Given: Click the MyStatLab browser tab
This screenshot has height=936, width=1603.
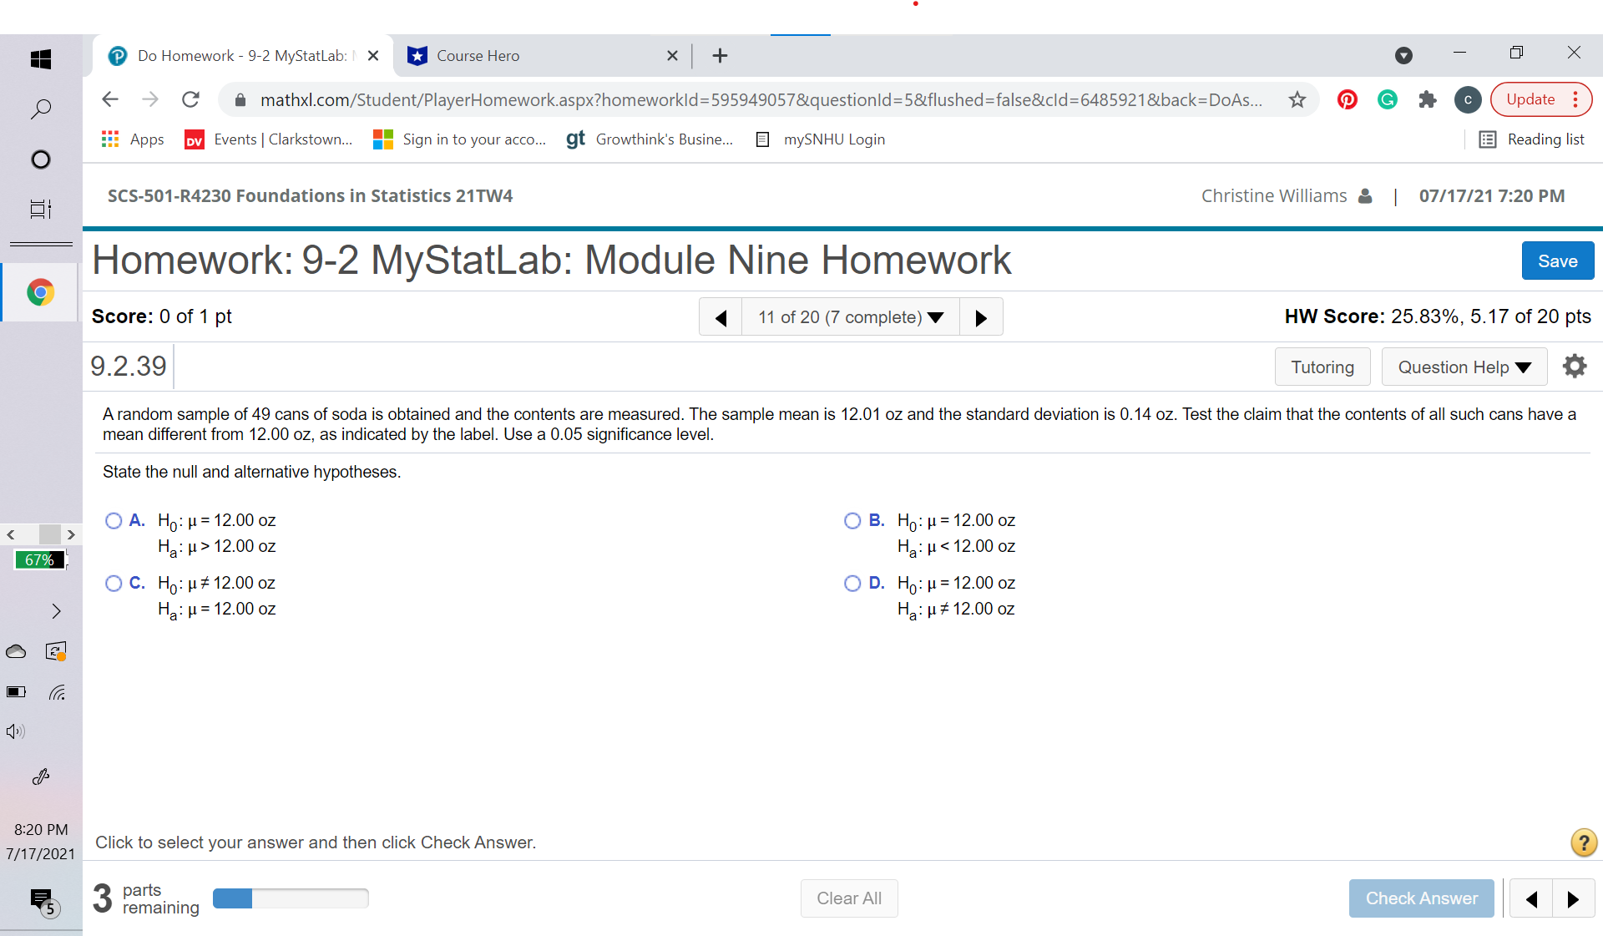Looking at the screenshot, I should pyautogui.click(x=239, y=56).
